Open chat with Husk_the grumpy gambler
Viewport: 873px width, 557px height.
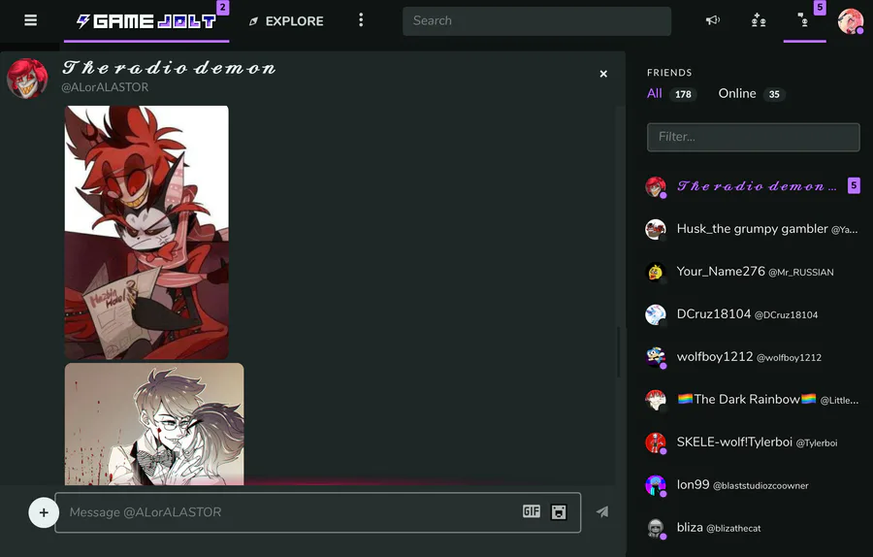click(752, 229)
